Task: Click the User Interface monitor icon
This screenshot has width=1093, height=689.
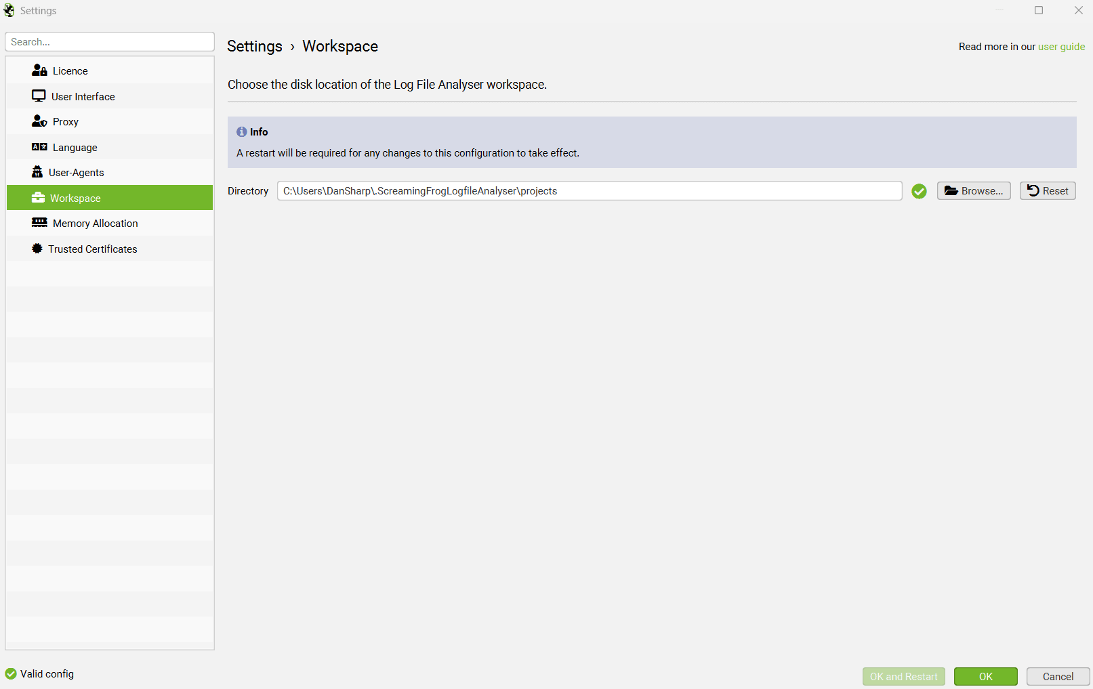Action: (39, 96)
